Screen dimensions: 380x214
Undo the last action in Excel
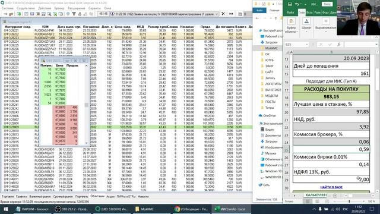tap(297, 4)
